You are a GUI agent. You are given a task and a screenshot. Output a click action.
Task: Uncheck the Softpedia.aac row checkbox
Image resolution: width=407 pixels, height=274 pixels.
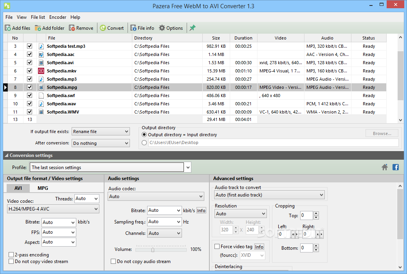pyautogui.click(x=30, y=54)
